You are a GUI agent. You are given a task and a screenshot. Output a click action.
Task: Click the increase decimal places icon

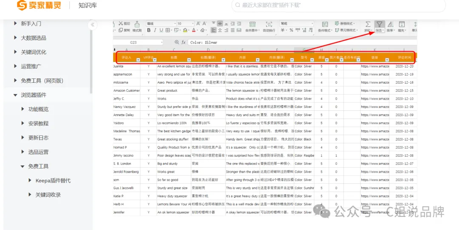pyautogui.click(x=304, y=30)
